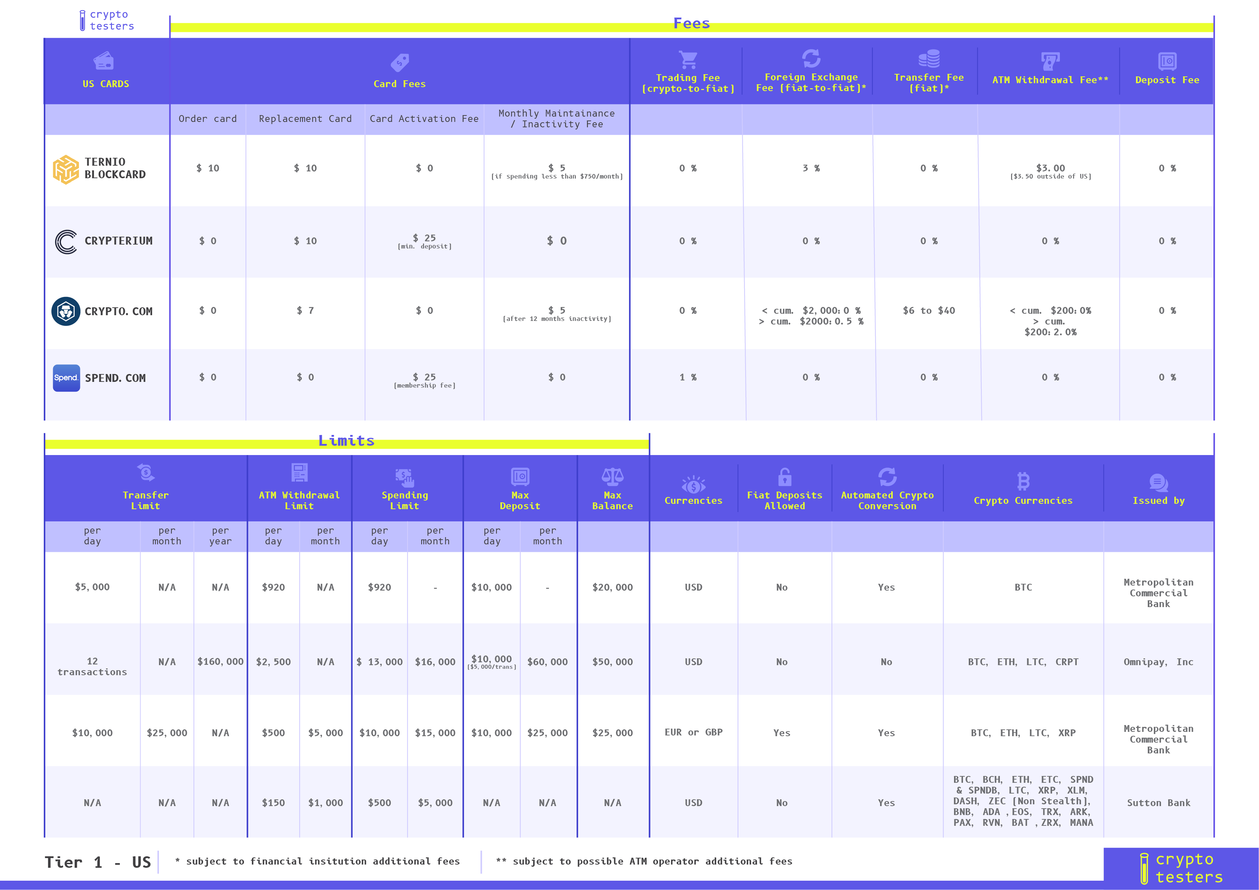The height and width of the screenshot is (890, 1259).
Task: Click the Deposit Fee safe icon
Action: (x=1167, y=61)
